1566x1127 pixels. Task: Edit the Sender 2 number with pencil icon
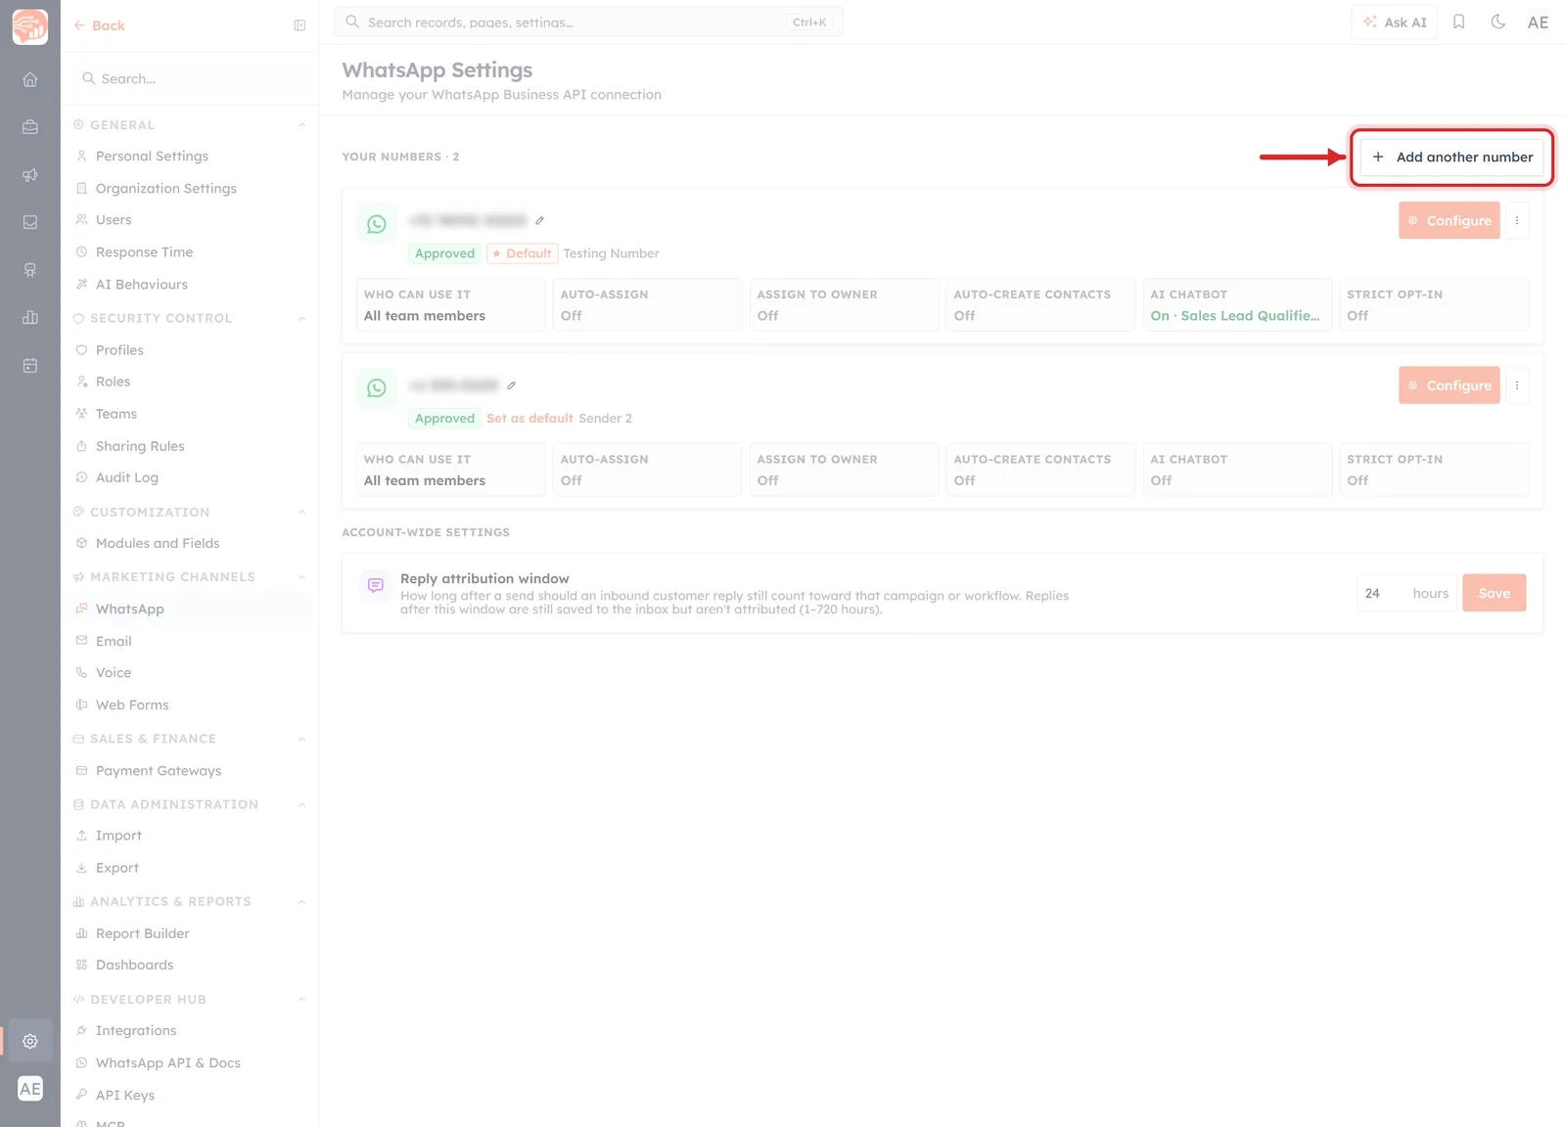(x=511, y=385)
